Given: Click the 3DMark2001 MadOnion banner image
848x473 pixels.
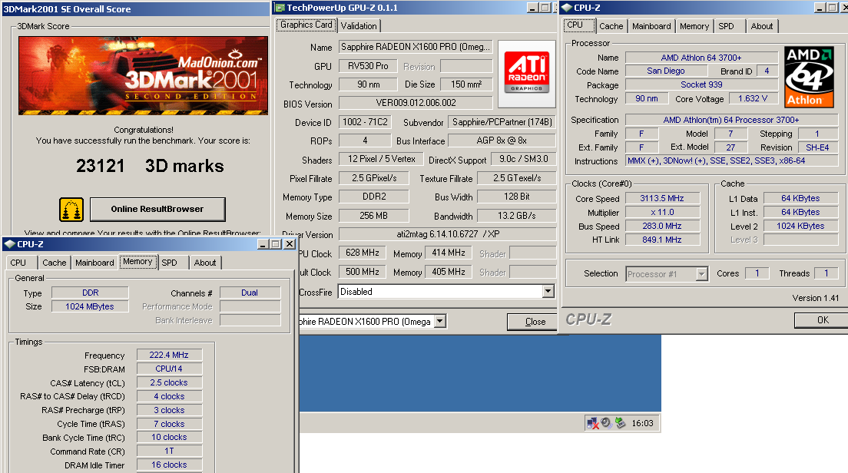Looking at the screenshot, I should (x=144, y=76).
